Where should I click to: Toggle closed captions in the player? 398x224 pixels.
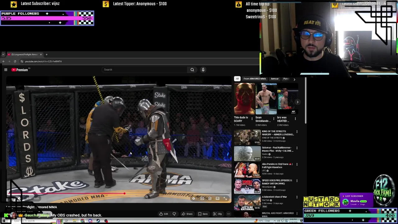coord(202,198)
